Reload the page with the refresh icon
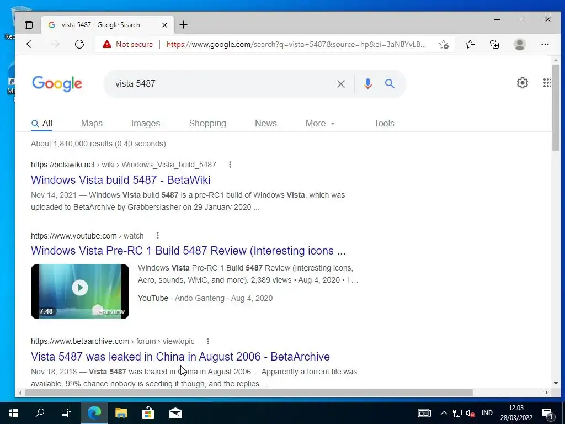This screenshot has height=424, width=565. pos(79,44)
